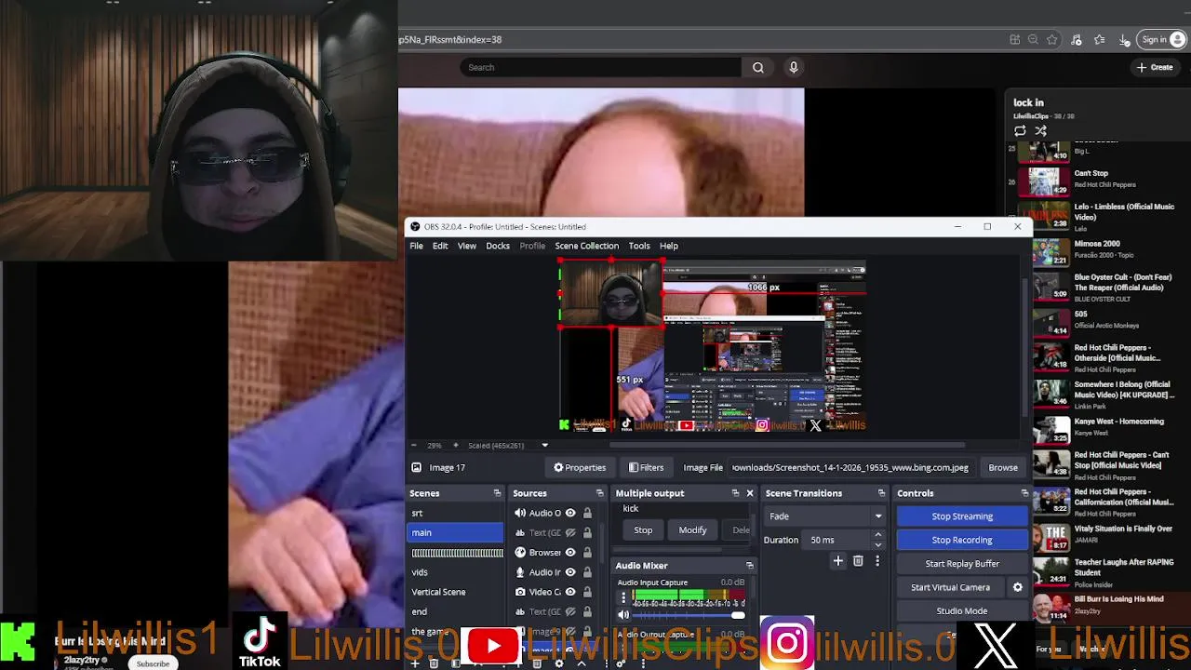Click the Image 17 source icon in toolbar
Viewport: 1191px width, 670px height.
416,468
